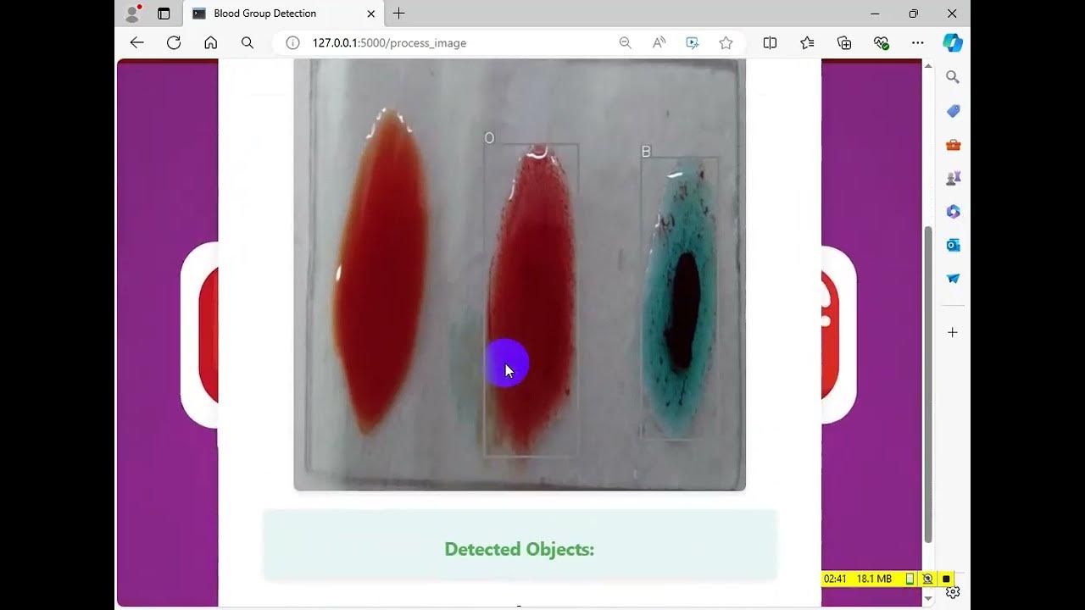This screenshot has height=610, width=1085.
Task: Click the 'B' detection label
Action: pyautogui.click(x=646, y=152)
